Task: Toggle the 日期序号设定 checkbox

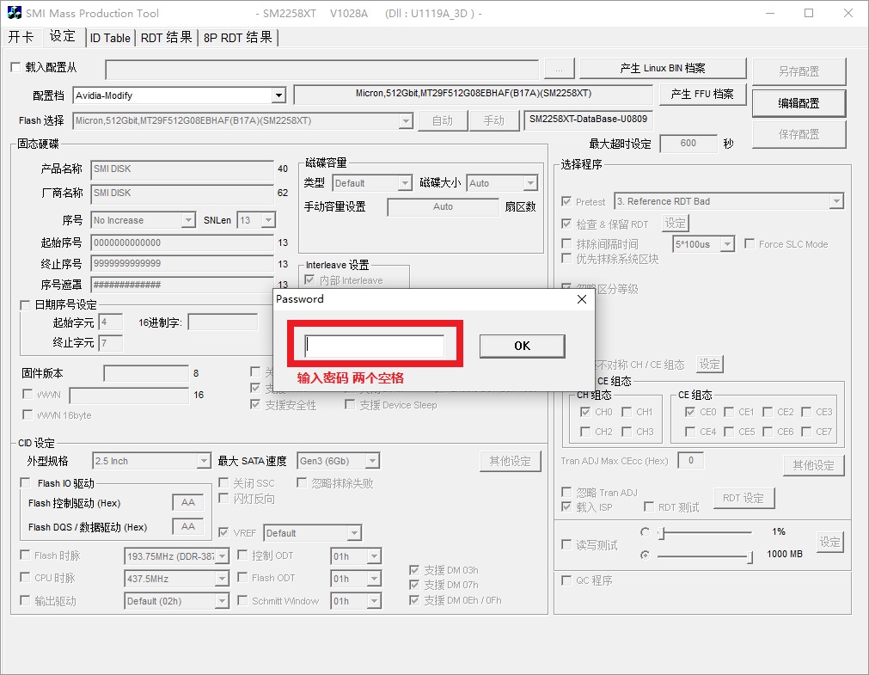Action: [x=25, y=304]
